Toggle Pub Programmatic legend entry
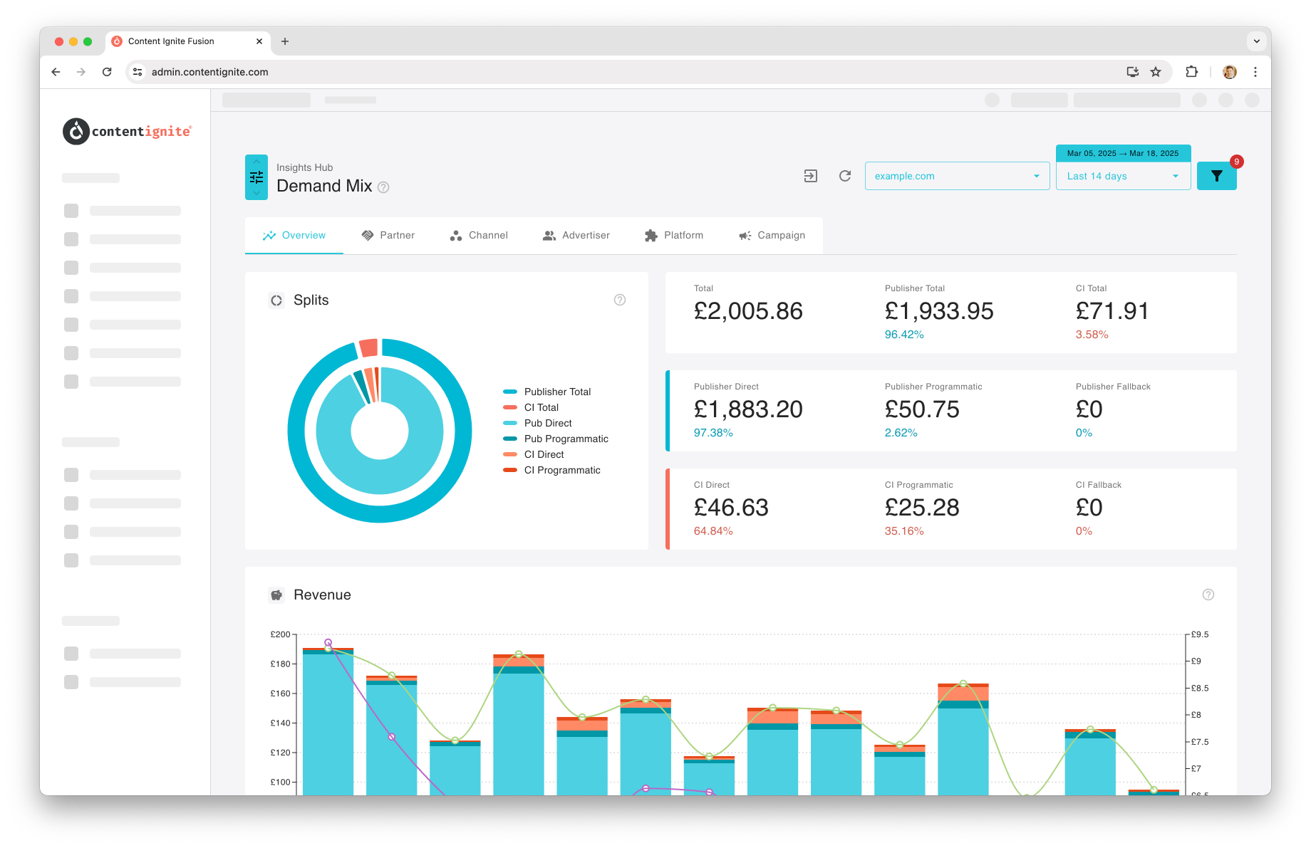Image resolution: width=1311 pixels, height=848 pixels. point(556,439)
